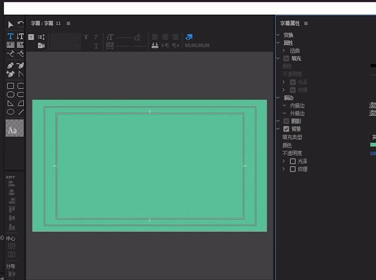This screenshot has width=376, height=280.
Task: Enable 纹理 checkbox under 背景
Action: (x=293, y=169)
